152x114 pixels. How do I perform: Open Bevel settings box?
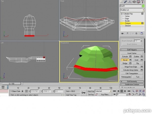(x=130, y=60)
